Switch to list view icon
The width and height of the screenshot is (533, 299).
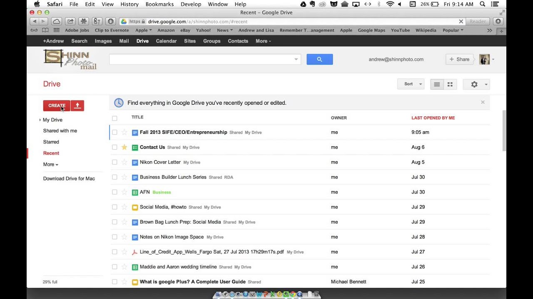(x=437, y=84)
